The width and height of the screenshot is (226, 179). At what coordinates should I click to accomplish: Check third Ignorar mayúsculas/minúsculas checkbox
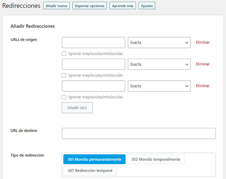(x=64, y=97)
